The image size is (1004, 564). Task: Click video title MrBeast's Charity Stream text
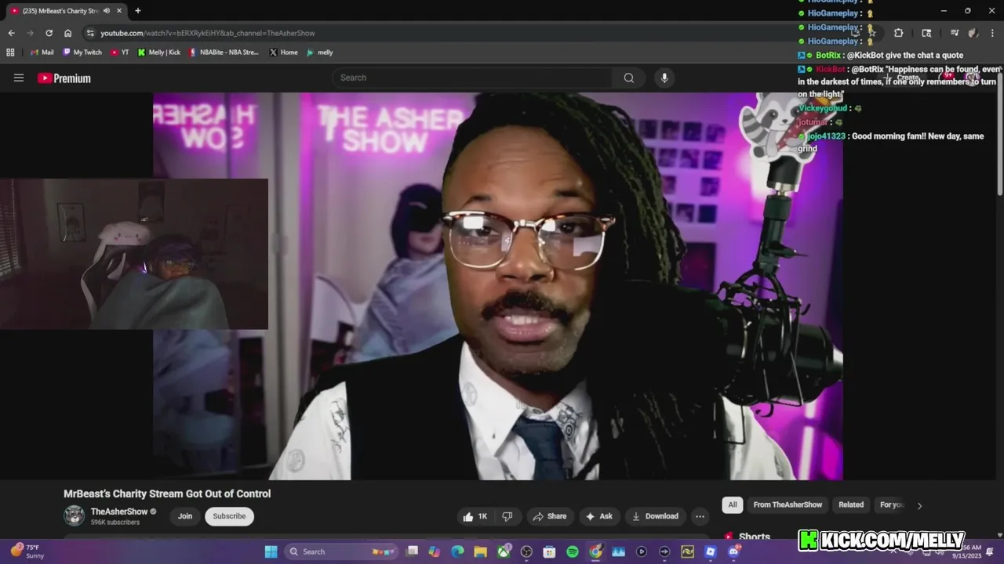click(x=167, y=493)
